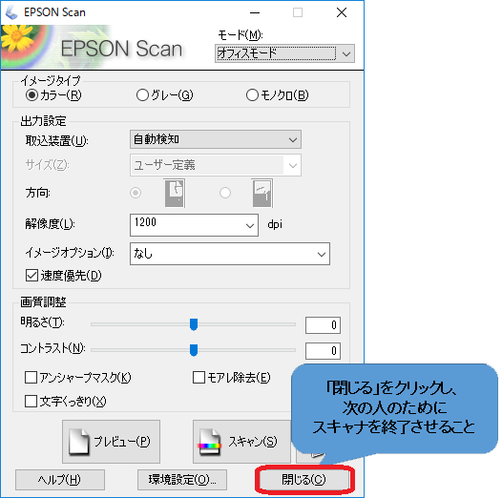Open the モード(M) dropdown
Viewport: 502px width, 498px height.
(x=284, y=53)
